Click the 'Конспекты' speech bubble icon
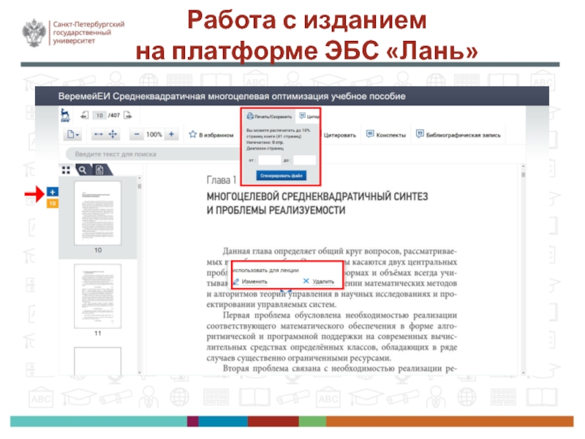 (370, 134)
